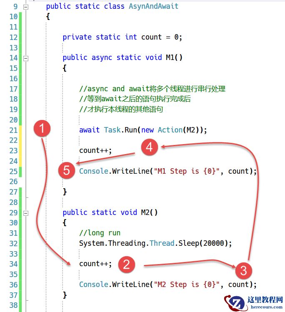The height and width of the screenshot is (312, 285).
Task: Click line number 32 in the gutter
Action: pyautogui.click(x=13, y=244)
